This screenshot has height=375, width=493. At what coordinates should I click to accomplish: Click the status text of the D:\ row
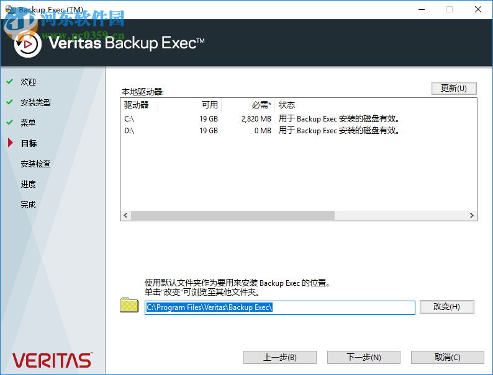click(339, 131)
